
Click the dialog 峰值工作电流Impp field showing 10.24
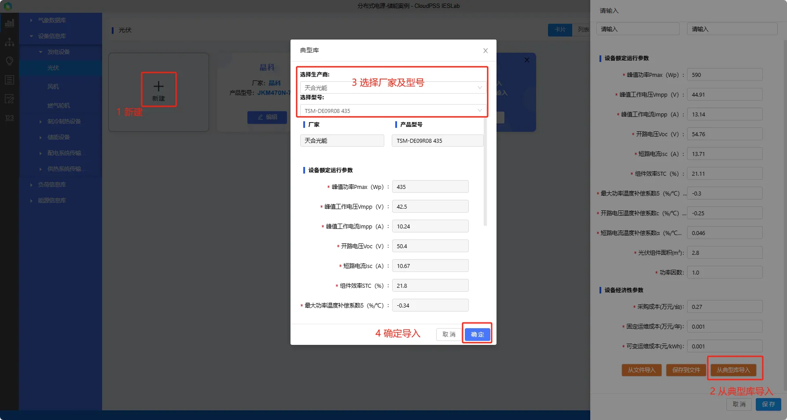[x=430, y=226]
